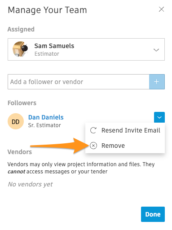This screenshot has height=230, width=172.
Task: Select Remove from the follower menu
Action: (x=125, y=146)
